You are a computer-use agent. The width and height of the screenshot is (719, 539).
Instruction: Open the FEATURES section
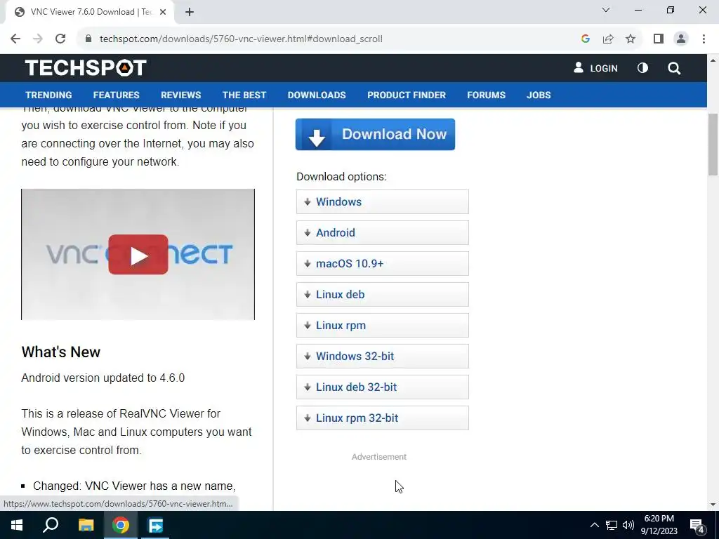(x=116, y=95)
